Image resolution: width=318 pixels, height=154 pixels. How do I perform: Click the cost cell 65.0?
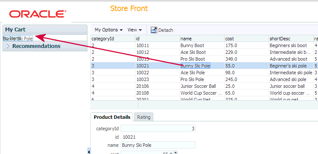(x=230, y=93)
